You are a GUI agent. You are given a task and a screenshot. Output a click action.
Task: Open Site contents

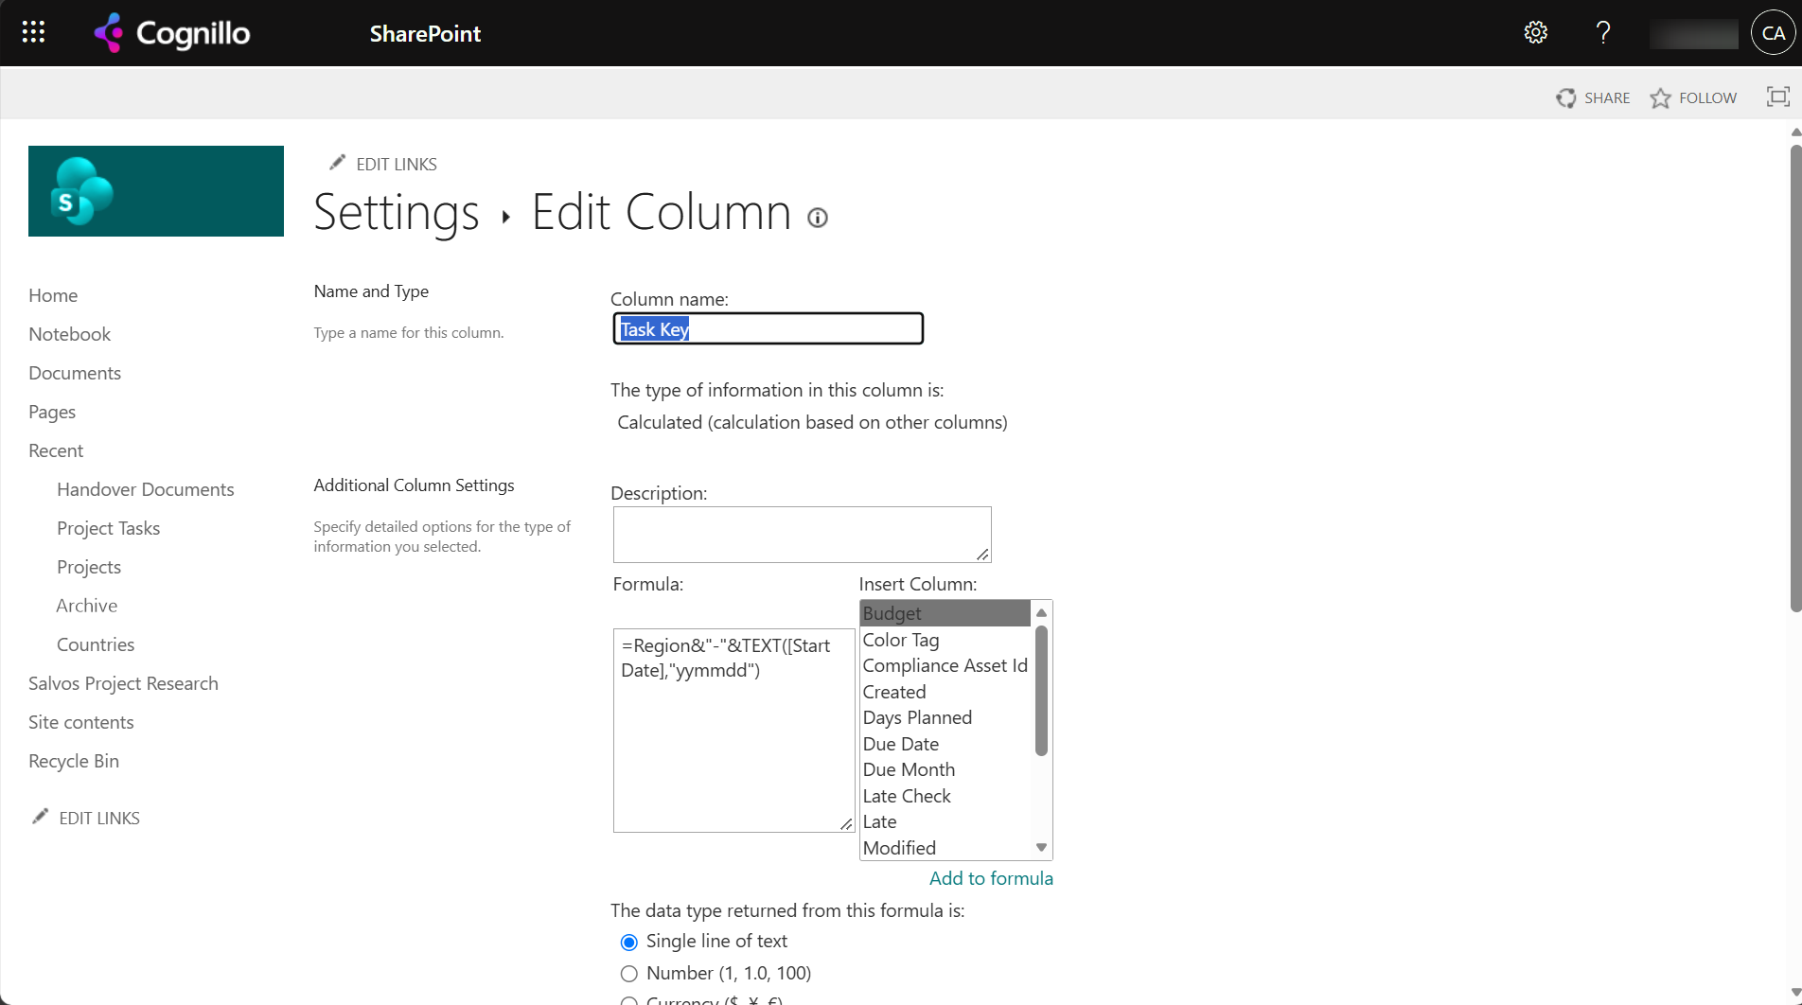(x=81, y=722)
